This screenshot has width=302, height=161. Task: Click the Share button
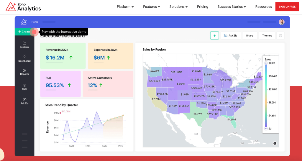(250, 36)
